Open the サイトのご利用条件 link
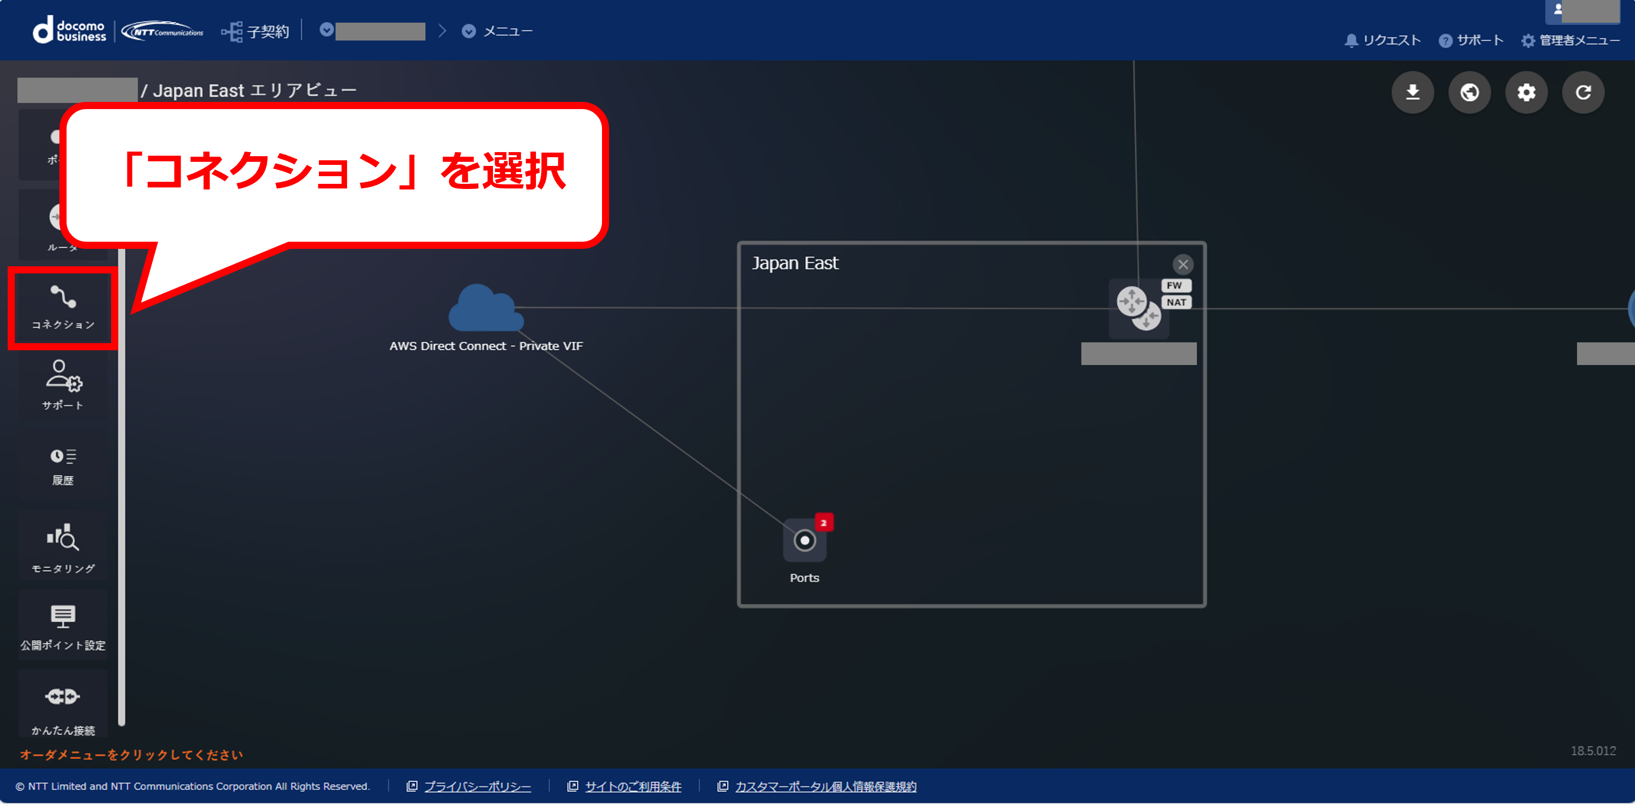1635x804 pixels. coord(633,787)
